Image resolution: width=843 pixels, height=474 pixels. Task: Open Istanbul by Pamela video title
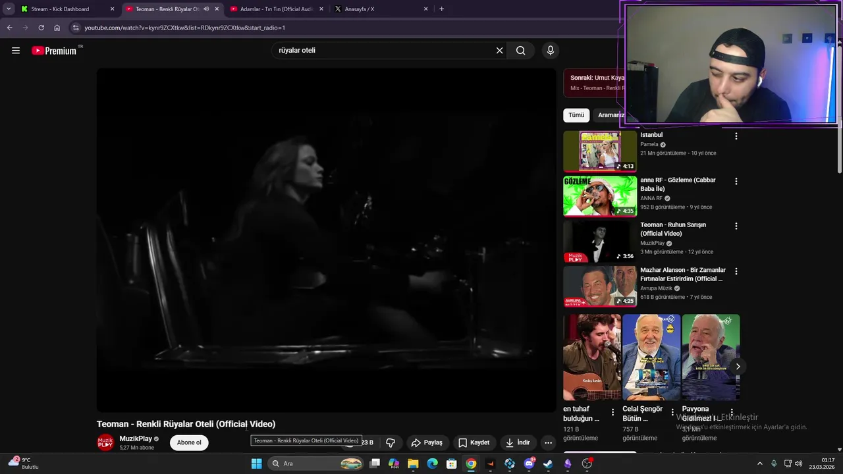tap(651, 135)
